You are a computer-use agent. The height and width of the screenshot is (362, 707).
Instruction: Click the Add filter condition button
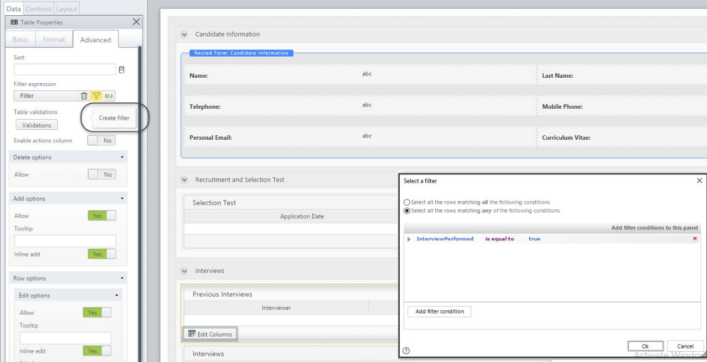click(x=439, y=311)
